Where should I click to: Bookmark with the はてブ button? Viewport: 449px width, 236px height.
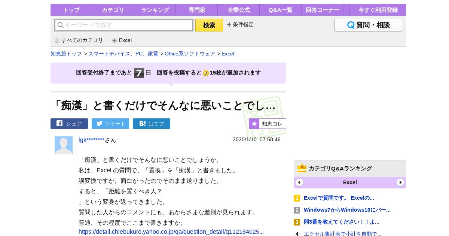[x=152, y=124]
